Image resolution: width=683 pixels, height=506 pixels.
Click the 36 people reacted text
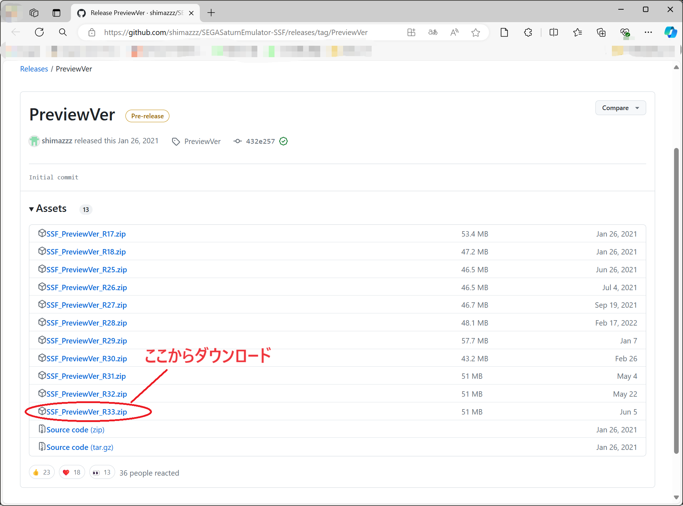149,473
